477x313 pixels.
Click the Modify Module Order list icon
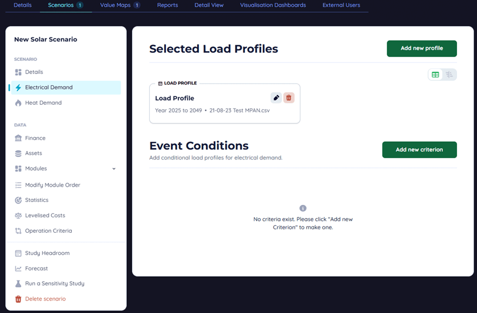tap(18, 185)
